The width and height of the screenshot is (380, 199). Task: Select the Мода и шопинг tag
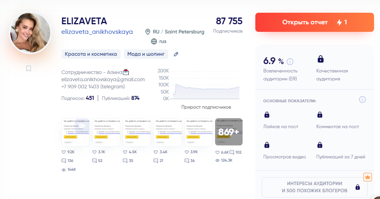(x=146, y=54)
